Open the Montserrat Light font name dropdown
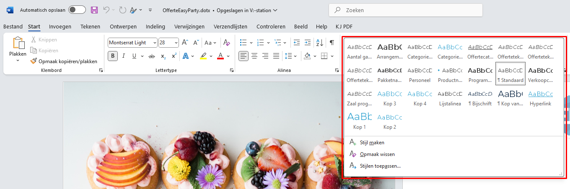Screen dimensions: 570x189 tap(155, 43)
